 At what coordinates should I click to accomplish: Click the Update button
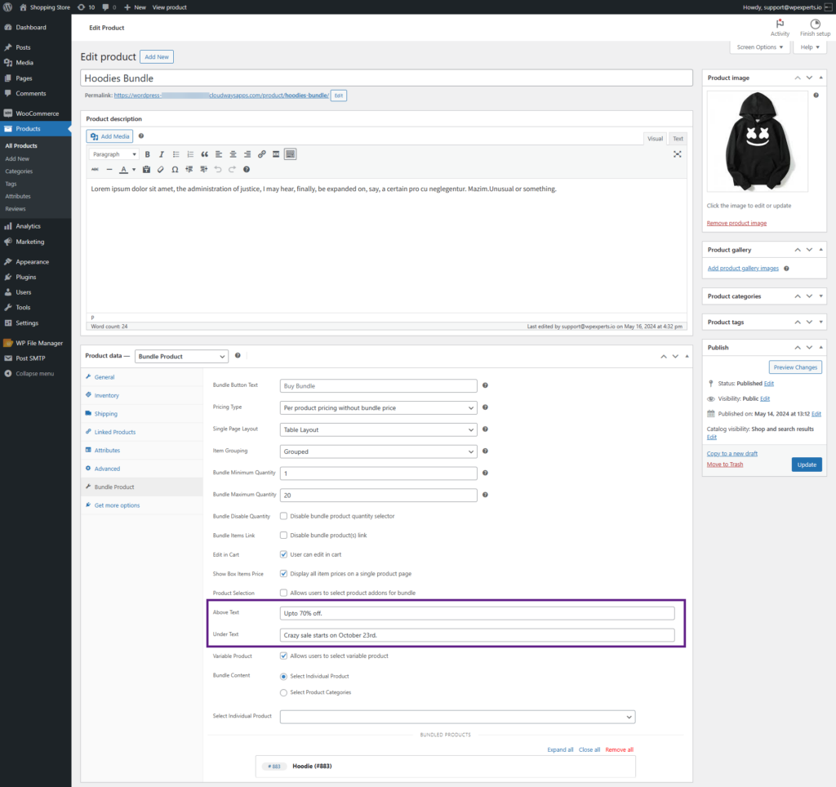pyautogui.click(x=807, y=465)
